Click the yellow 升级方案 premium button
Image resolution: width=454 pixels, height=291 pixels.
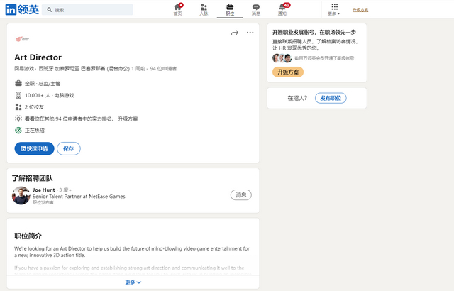click(x=288, y=72)
